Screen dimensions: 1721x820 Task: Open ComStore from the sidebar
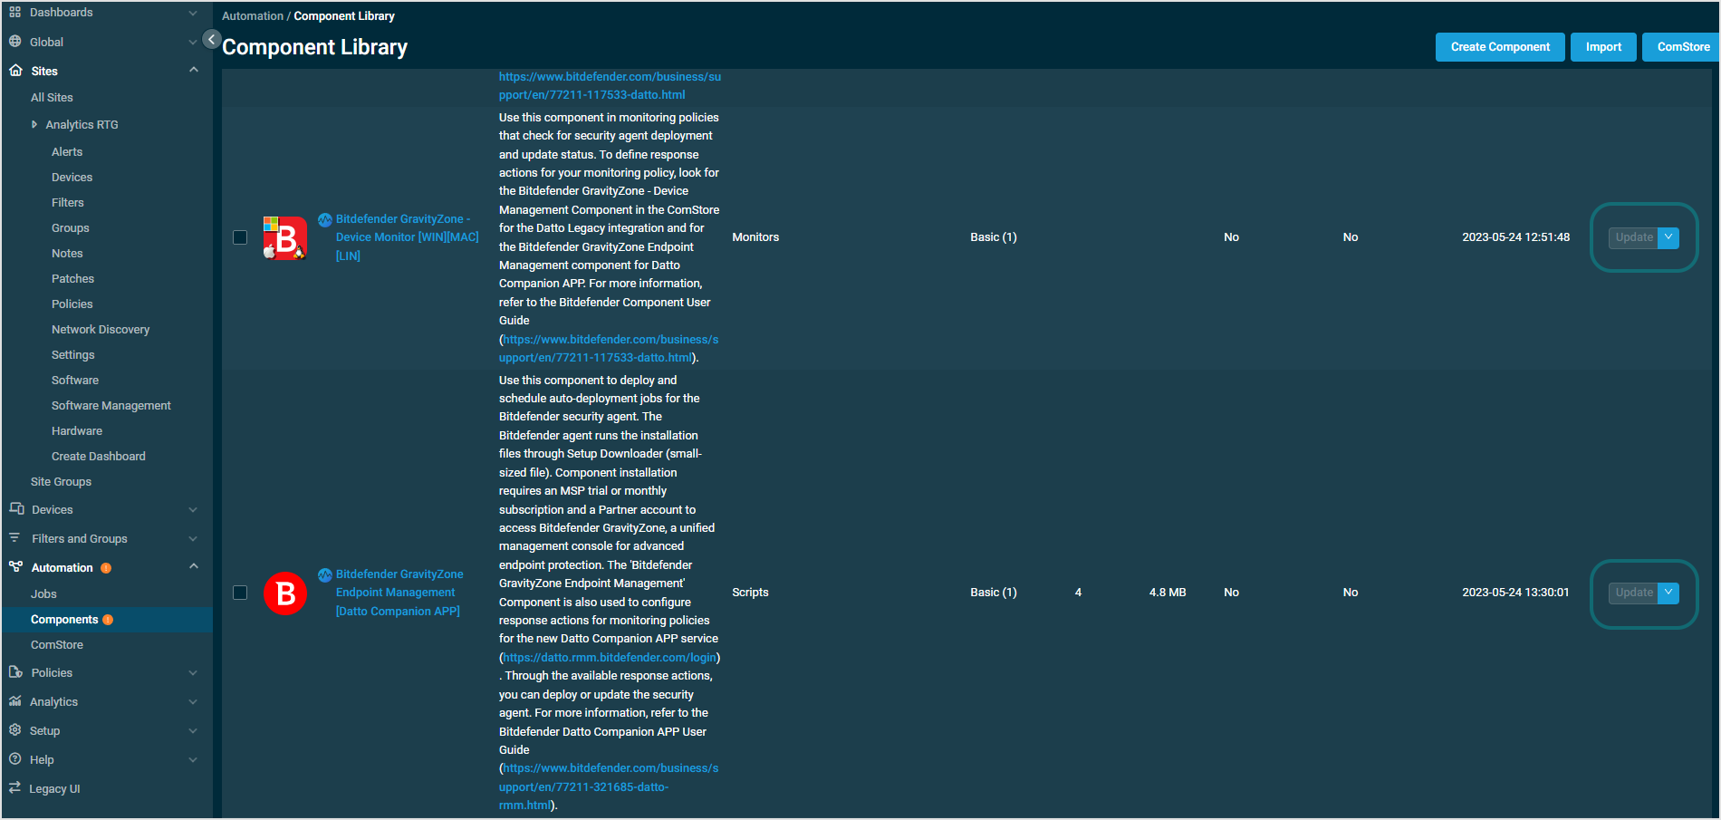(58, 643)
